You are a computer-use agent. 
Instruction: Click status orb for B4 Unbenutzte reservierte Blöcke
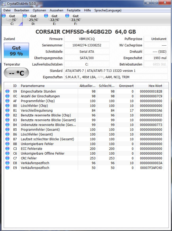coord(7,125)
